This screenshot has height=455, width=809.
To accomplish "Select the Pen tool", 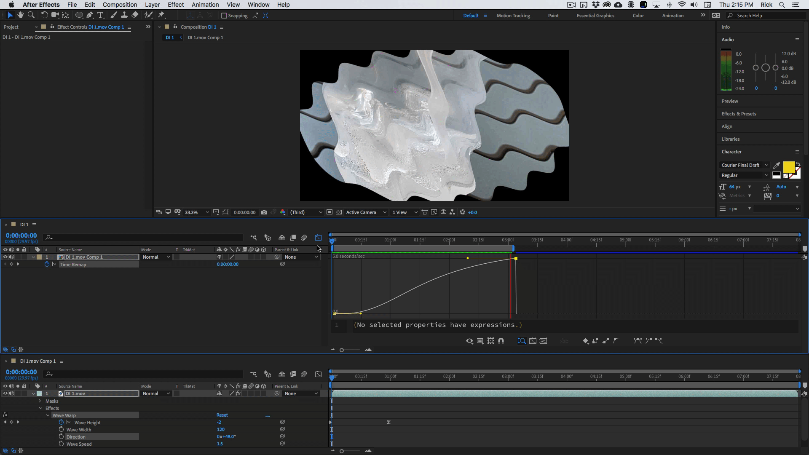I will click(x=90, y=15).
